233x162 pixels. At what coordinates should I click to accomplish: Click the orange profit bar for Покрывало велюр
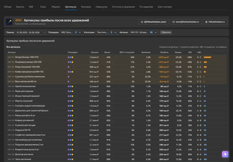click(x=205, y=62)
